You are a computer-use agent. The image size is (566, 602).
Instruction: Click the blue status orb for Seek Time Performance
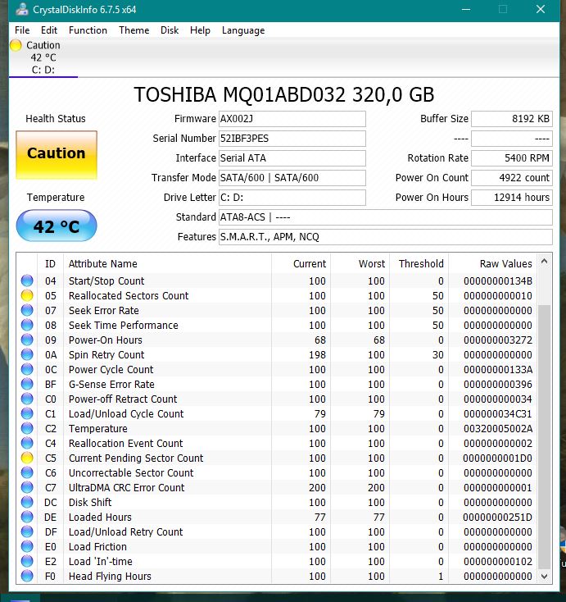point(27,325)
